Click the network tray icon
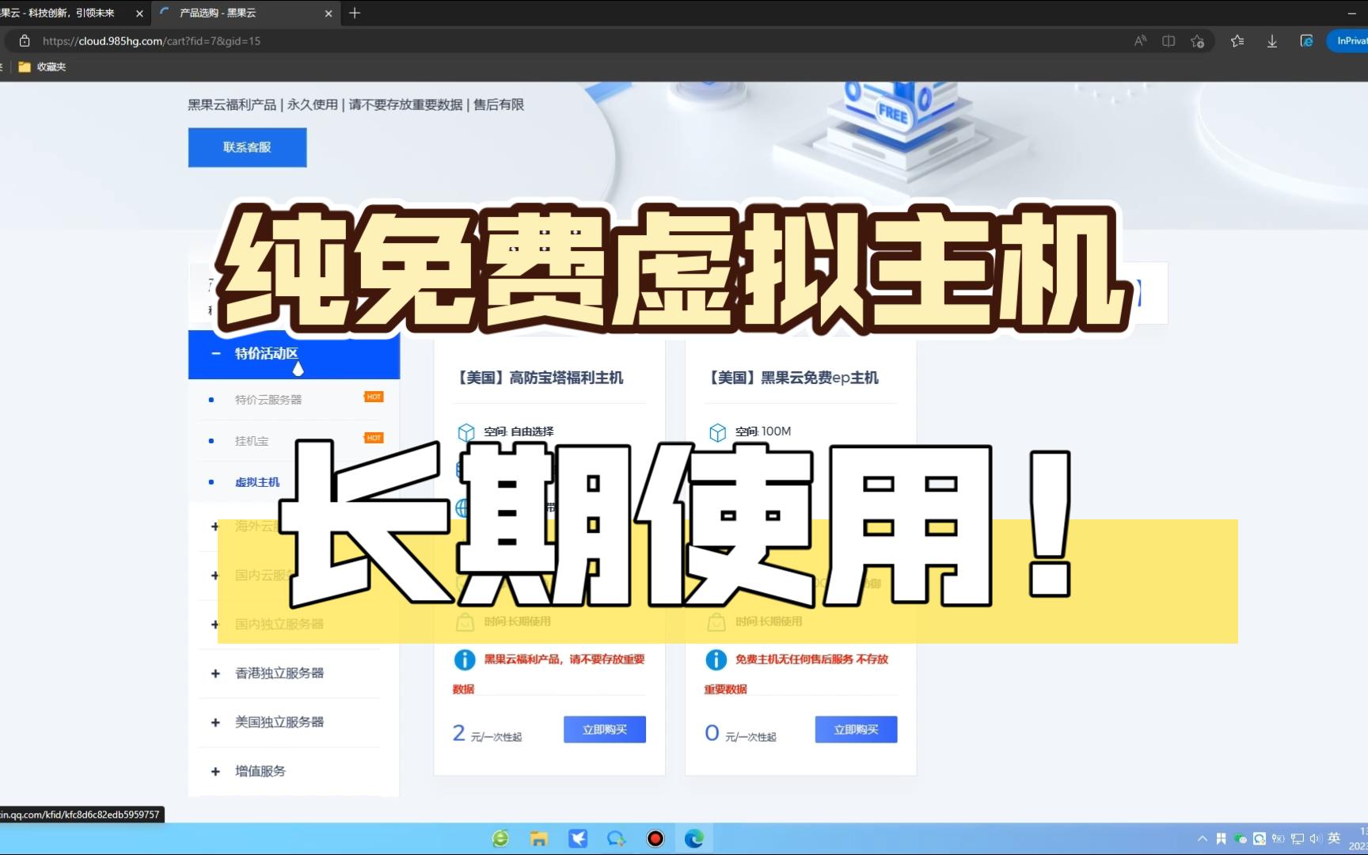This screenshot has width=1368, height=855. pyautogui.click(x=1297, y=838)
